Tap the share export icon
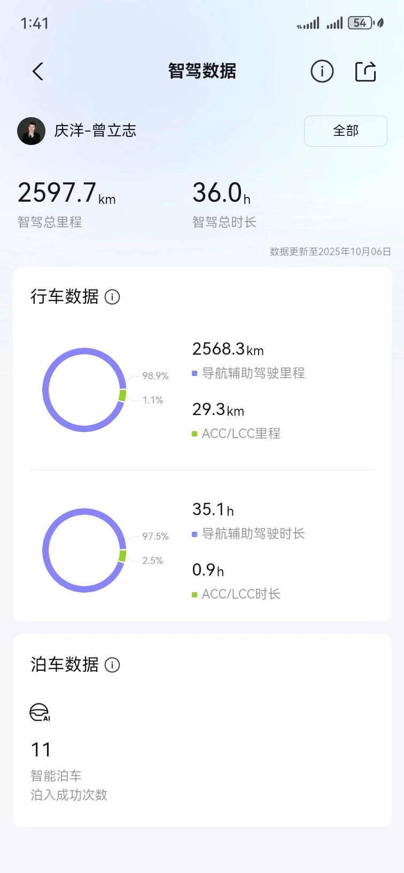404x873 pixels. [366, 71]
